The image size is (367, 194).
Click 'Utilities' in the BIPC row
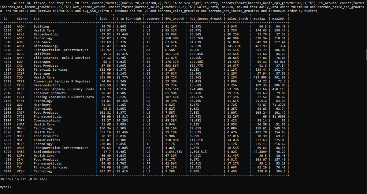pyautogui.click(x=43, y=54)
